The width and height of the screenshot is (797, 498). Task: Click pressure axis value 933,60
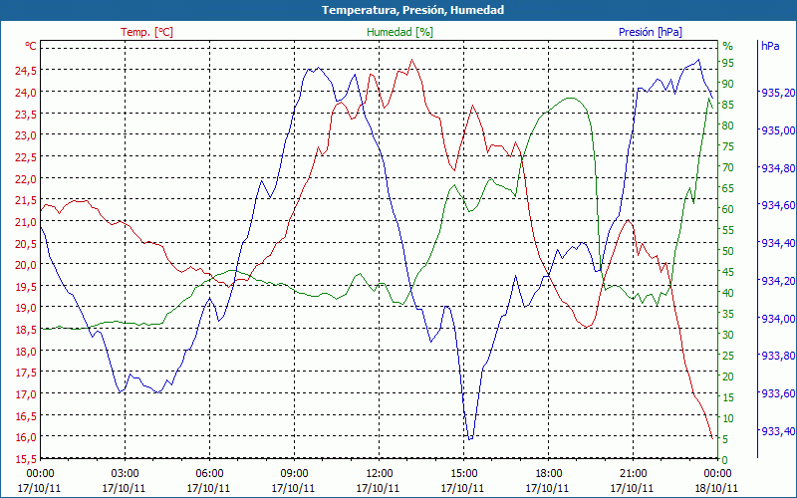778,393
